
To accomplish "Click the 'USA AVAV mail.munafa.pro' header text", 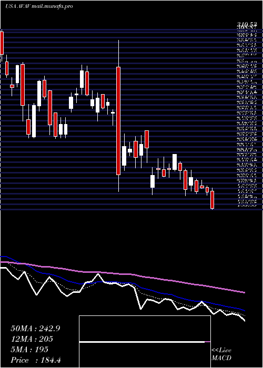I will point(39,6).
